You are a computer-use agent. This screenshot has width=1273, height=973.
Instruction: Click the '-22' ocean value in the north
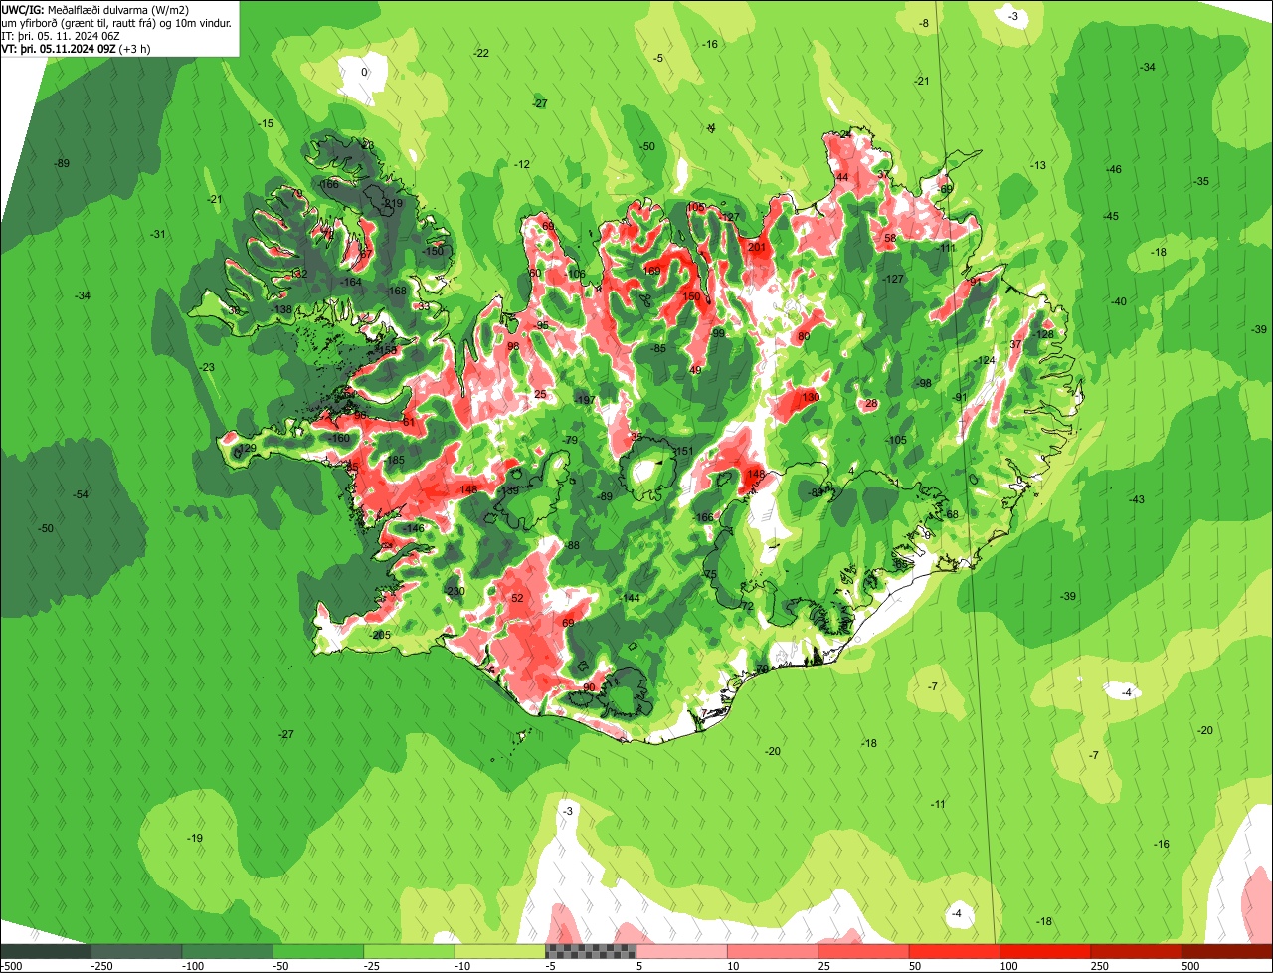[x=481, y=53]
